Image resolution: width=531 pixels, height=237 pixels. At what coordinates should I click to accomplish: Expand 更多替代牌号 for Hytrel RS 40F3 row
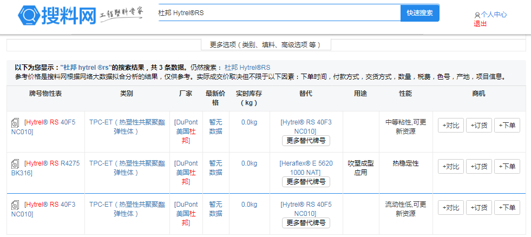pos(306,222)
